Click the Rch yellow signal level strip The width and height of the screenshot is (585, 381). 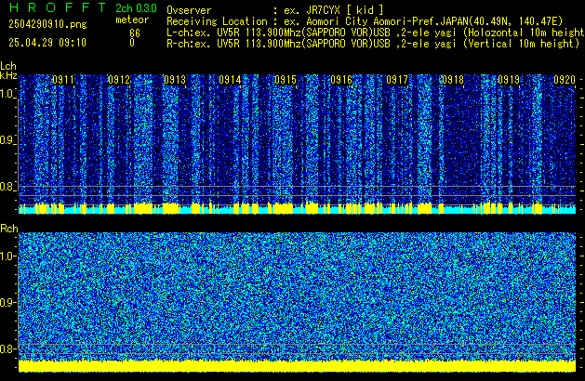click(x=298, y=366)
